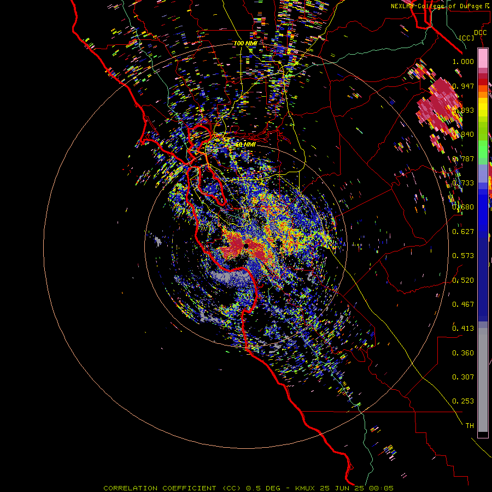Select the 0.840 scale value
The width and height of the screenshot is (492, 492).
[463, 134]
